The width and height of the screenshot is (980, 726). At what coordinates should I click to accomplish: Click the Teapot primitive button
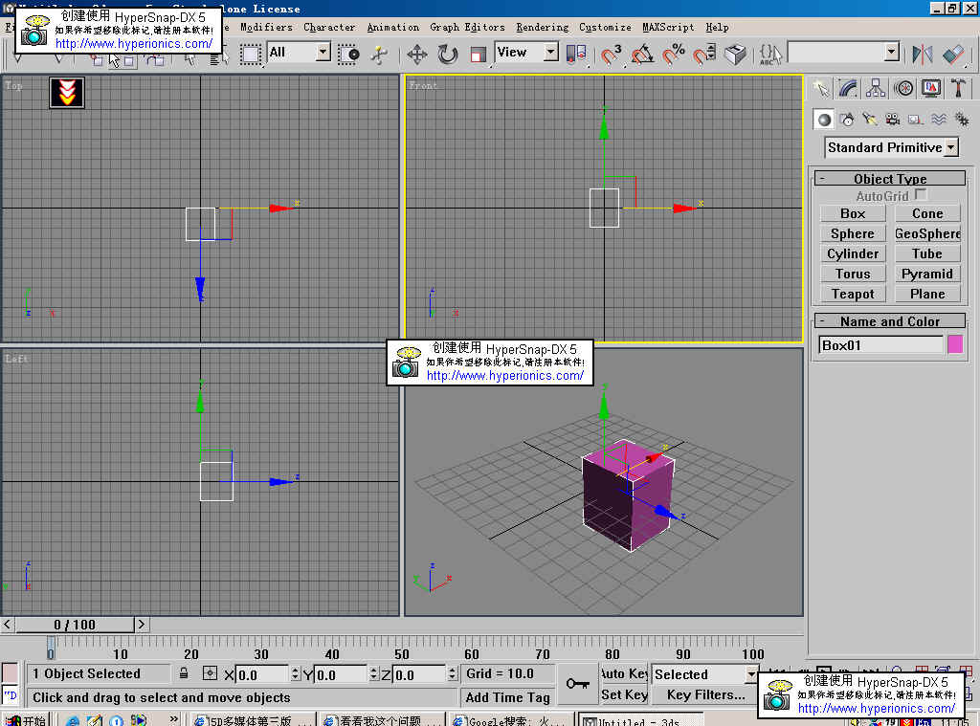click(x=853, y=294)
